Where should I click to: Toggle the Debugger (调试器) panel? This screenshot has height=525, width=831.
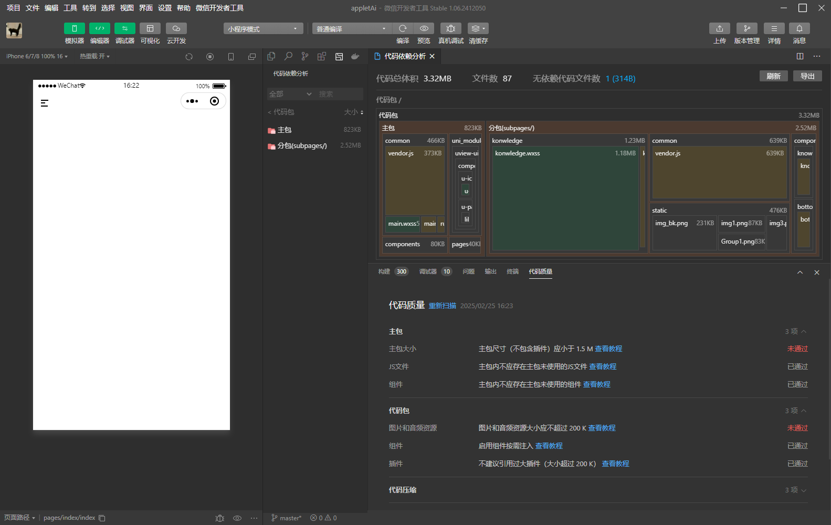124,28
